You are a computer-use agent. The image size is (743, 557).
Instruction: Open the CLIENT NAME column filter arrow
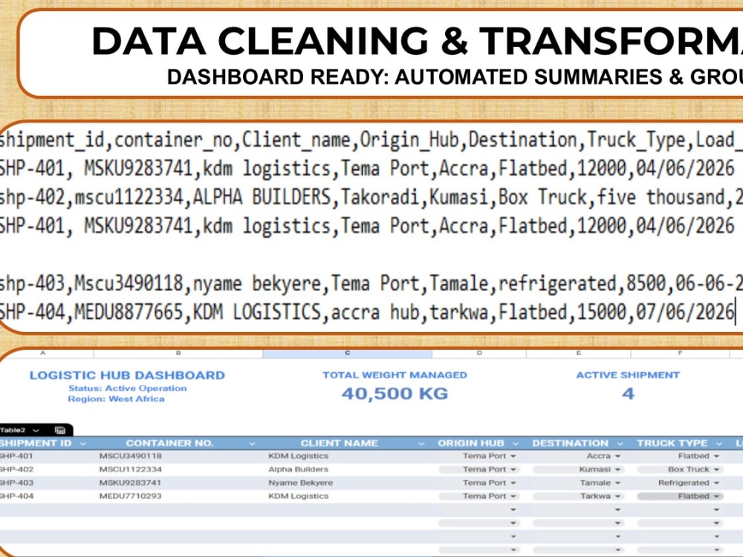(x=421, y=444)
